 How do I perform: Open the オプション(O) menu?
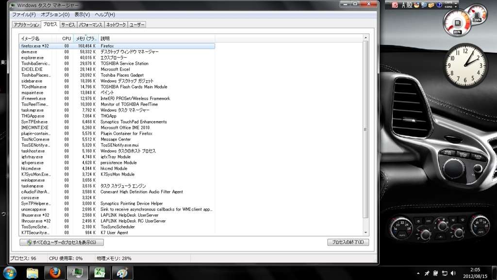(x=55, y=15)
